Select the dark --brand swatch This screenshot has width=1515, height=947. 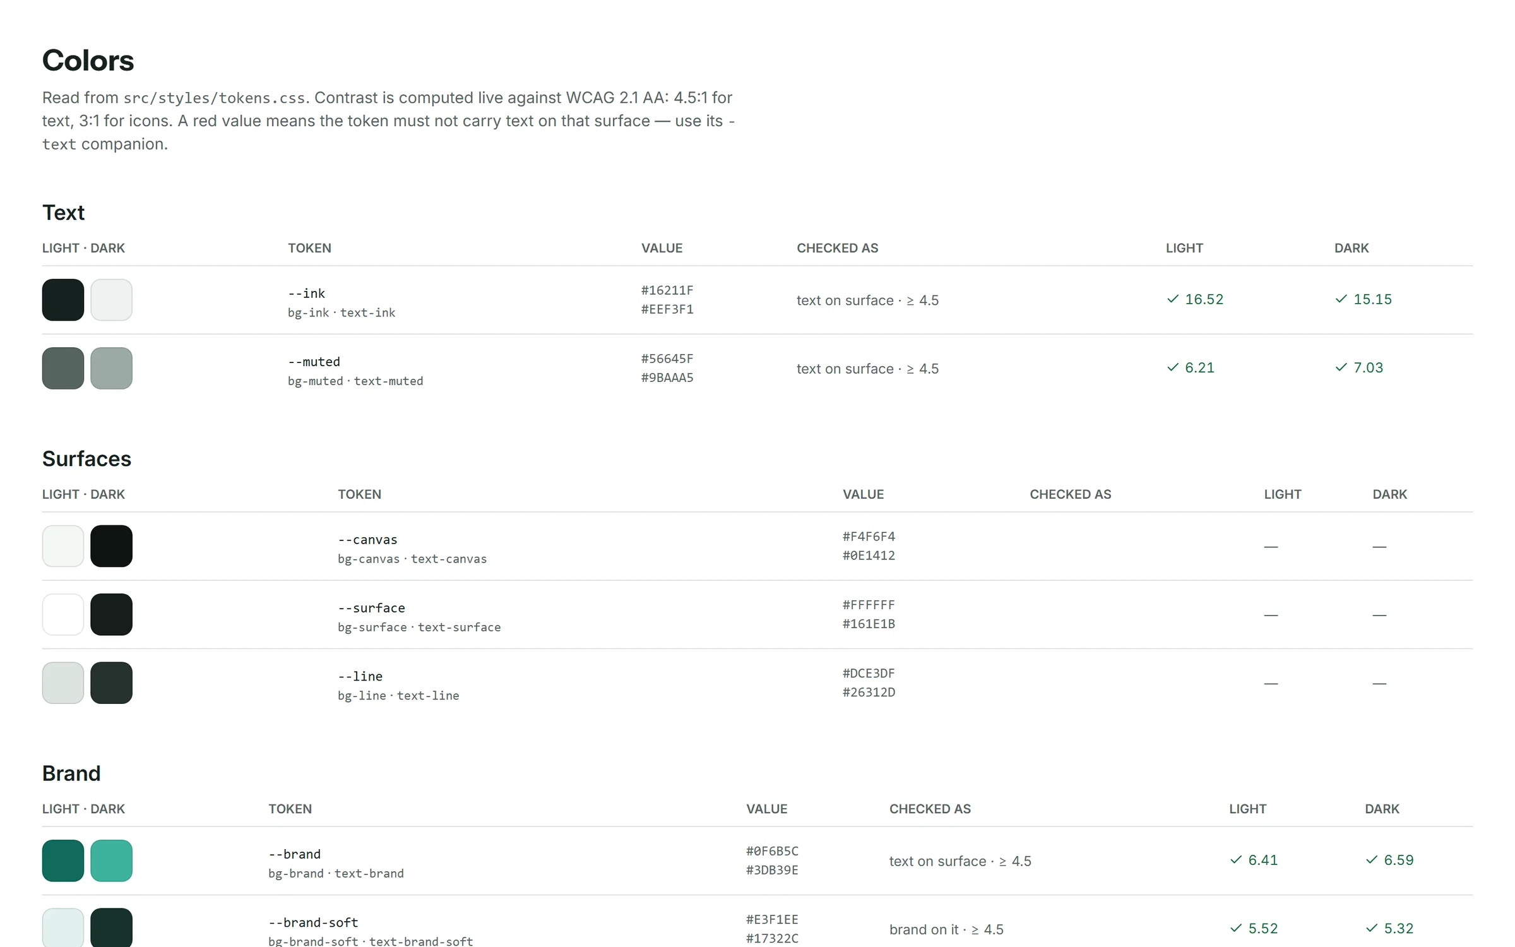(x=111, y=861)
